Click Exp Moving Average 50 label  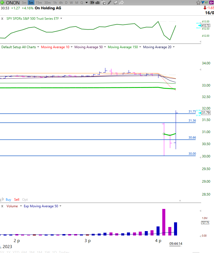point(41,206)
